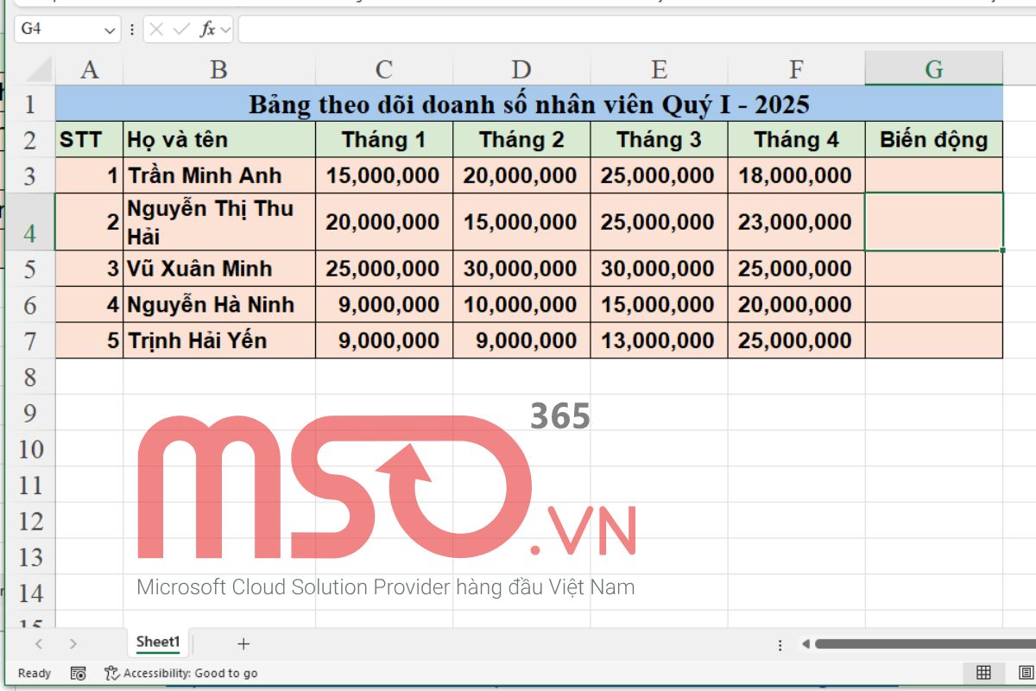
Task: Click Tháng 3 value 13,000,000
Action: pyautogui.click(x=659, y=340)
